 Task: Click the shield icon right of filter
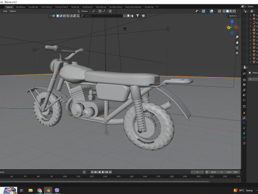click(143, 16)
